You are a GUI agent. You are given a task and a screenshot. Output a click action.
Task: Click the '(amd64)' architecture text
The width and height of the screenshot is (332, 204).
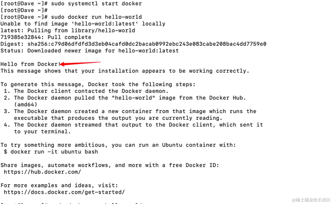coord(25,104)
